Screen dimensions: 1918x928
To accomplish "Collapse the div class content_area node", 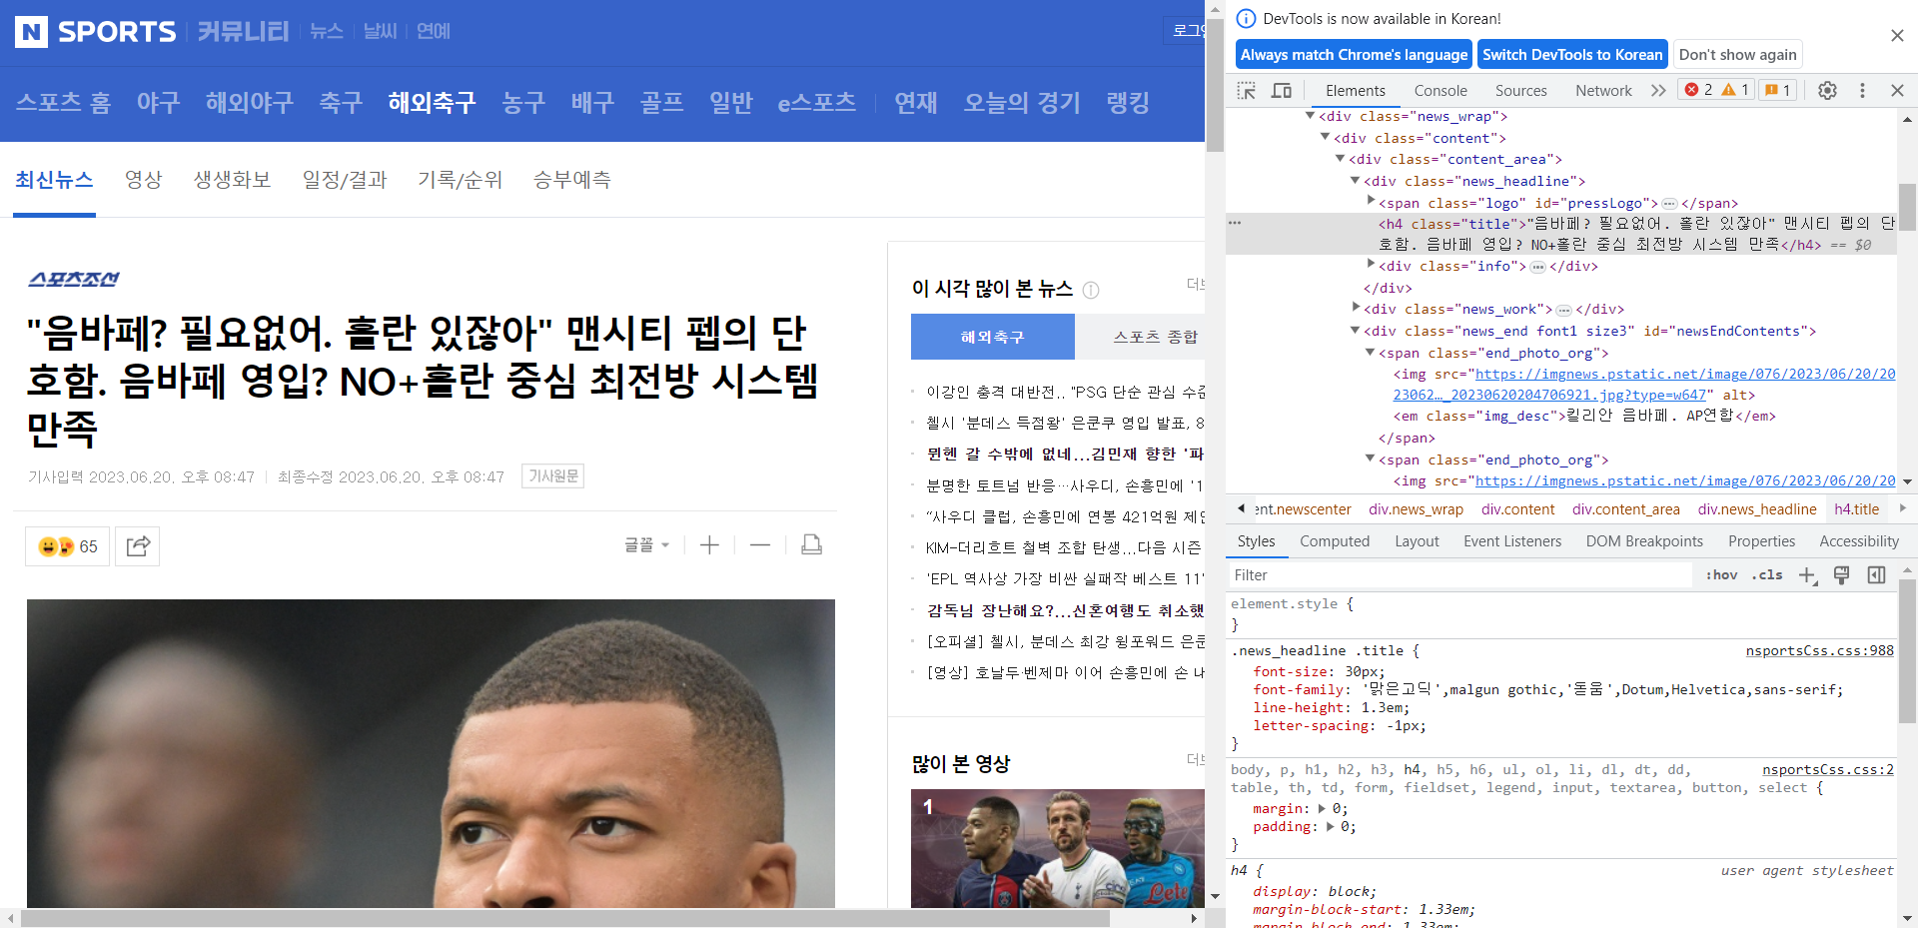I will 1340,159.
